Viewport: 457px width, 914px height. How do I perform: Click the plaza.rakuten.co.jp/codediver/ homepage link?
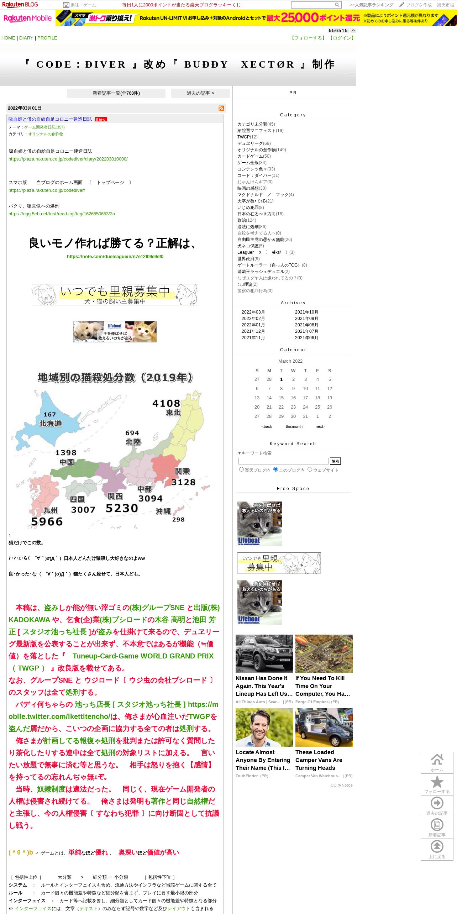click(47, 190)
